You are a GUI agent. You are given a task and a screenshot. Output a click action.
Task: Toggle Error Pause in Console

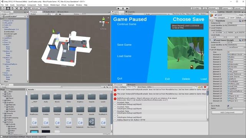coord(142,87)
